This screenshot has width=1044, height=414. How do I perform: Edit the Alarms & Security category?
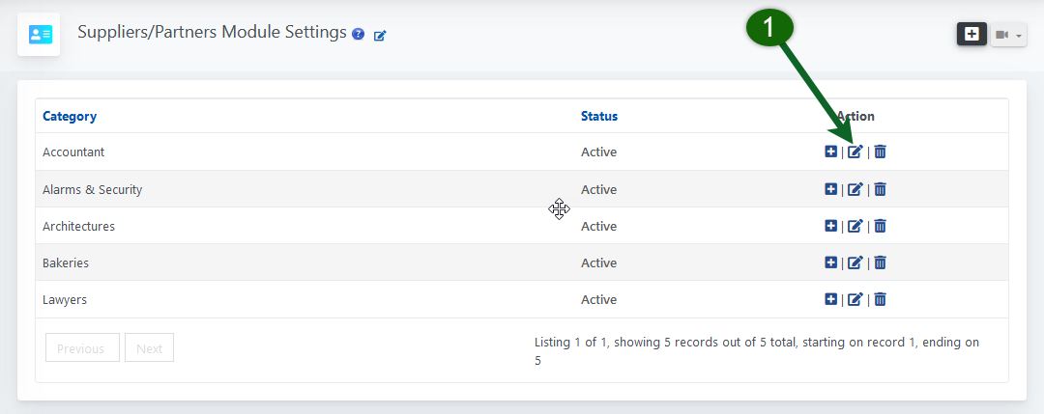coord(855,189)
